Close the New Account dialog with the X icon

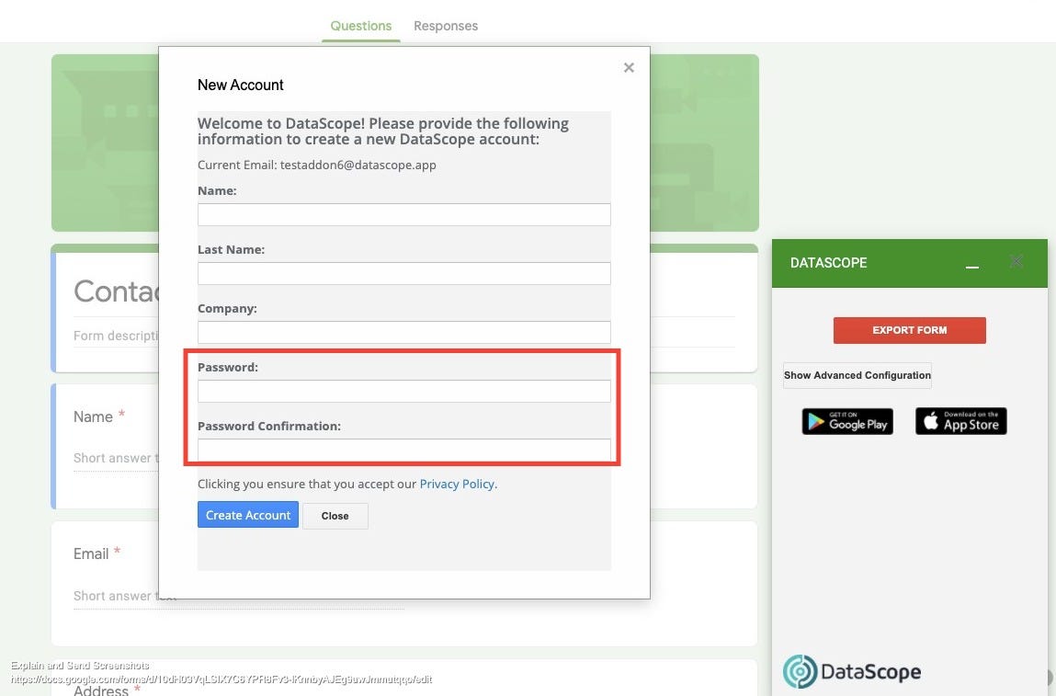629,67
